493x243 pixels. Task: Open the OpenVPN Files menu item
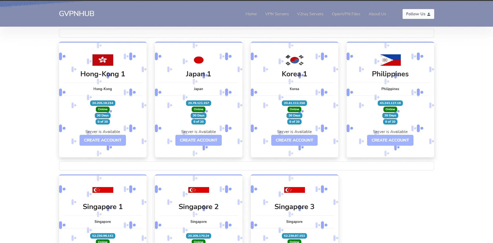pyautogui.click(x=346, y=14)
